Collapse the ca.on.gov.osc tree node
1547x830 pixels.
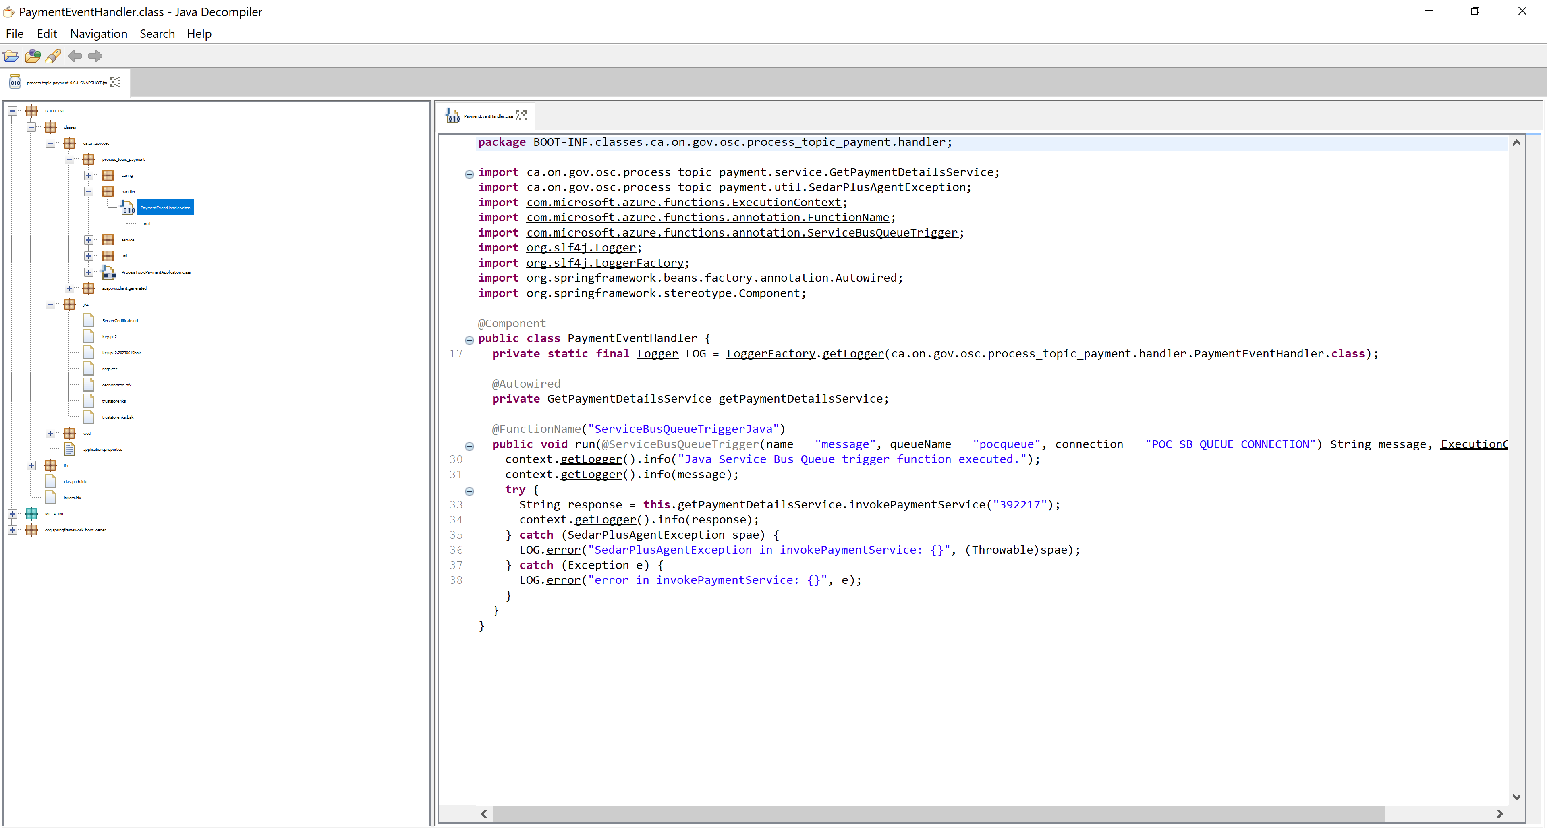tap(50, 143)
